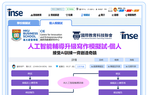Image resolution: width=148 pixels, height=95 pixels.
Task: Open the 視頻 video button
Action: coord(117,60)
